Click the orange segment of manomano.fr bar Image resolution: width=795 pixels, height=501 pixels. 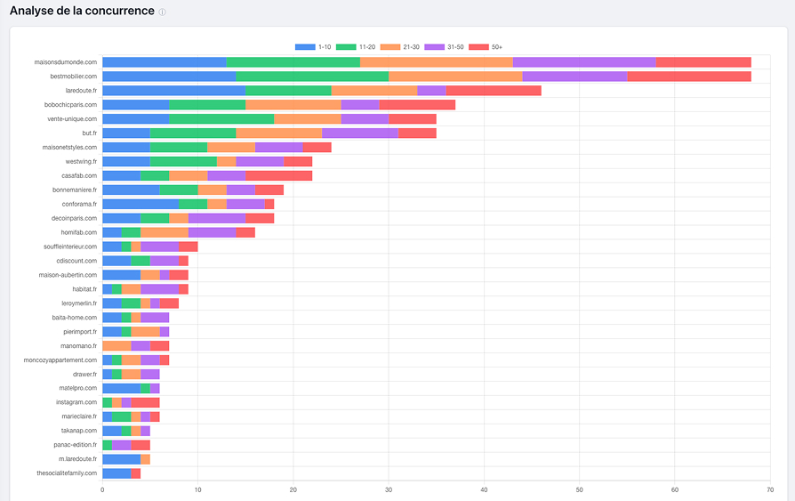tap(116, 346)
